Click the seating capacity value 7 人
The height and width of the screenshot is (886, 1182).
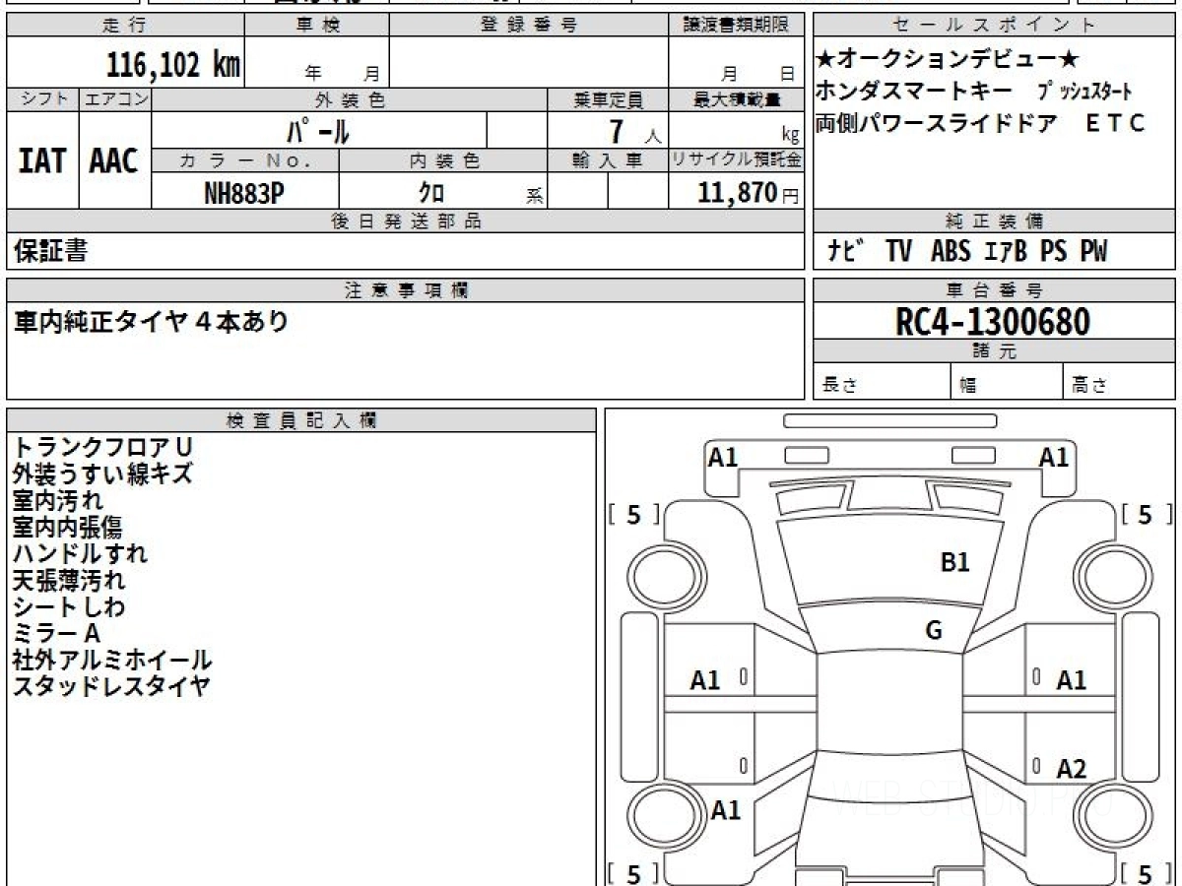pos(634,131)
